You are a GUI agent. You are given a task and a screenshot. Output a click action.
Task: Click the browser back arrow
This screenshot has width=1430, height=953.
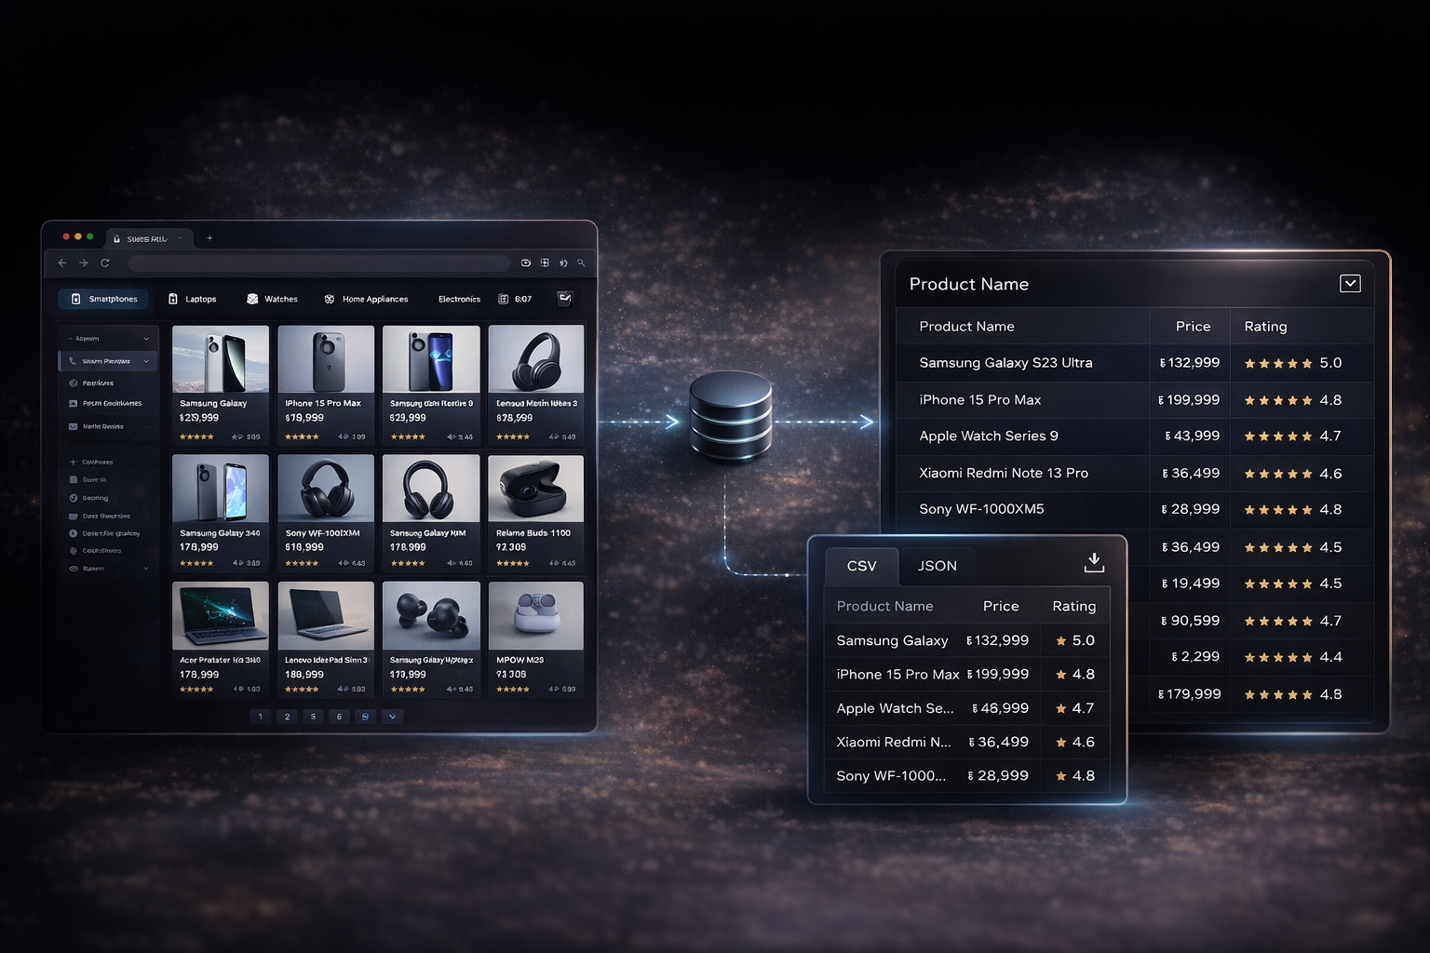(x=62, y=263)
